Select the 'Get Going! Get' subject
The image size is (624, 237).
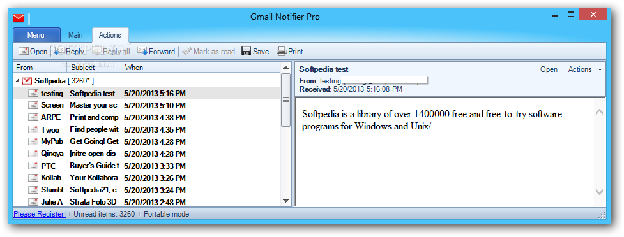pyautogui.click(x=94, y=141)
